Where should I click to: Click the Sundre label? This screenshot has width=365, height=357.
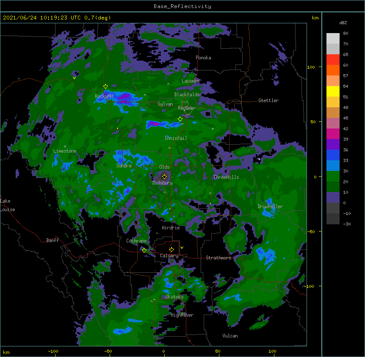click(x=124, y=166)
